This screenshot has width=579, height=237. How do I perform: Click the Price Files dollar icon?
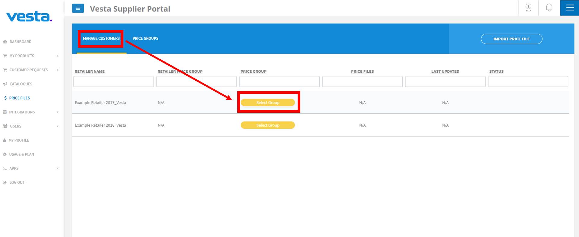[5, 98]
